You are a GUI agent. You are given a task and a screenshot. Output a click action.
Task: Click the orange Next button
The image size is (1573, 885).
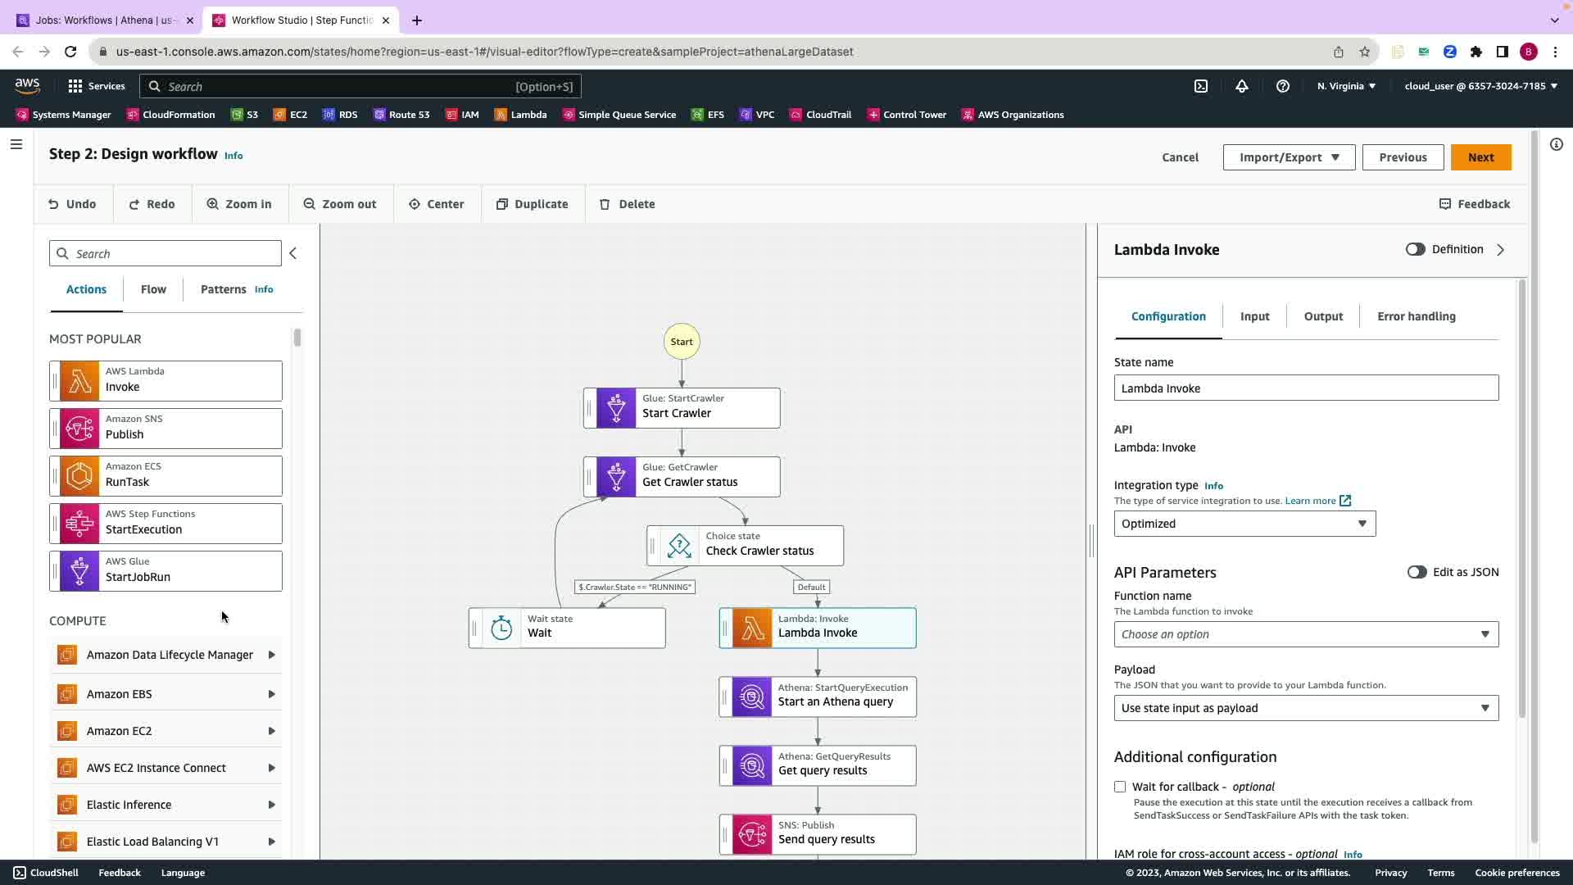[x=1480, y=157]
